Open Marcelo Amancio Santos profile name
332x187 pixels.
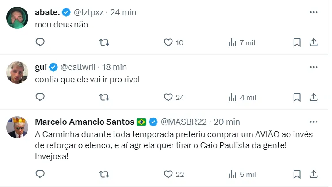[x=84, y=122]
